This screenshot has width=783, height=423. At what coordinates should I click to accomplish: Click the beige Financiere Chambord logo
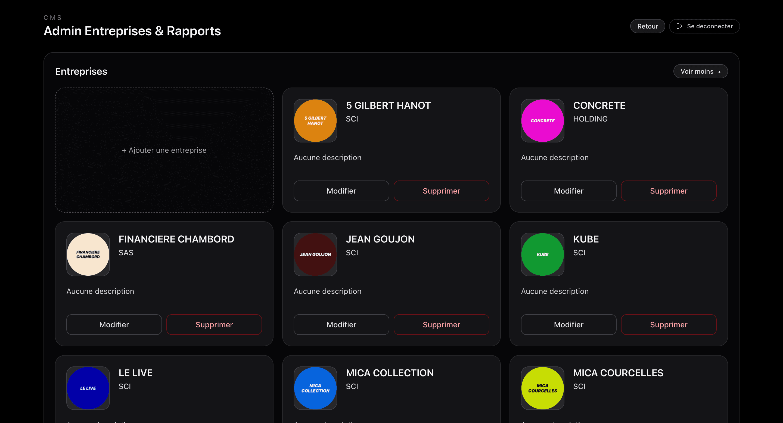88,254
